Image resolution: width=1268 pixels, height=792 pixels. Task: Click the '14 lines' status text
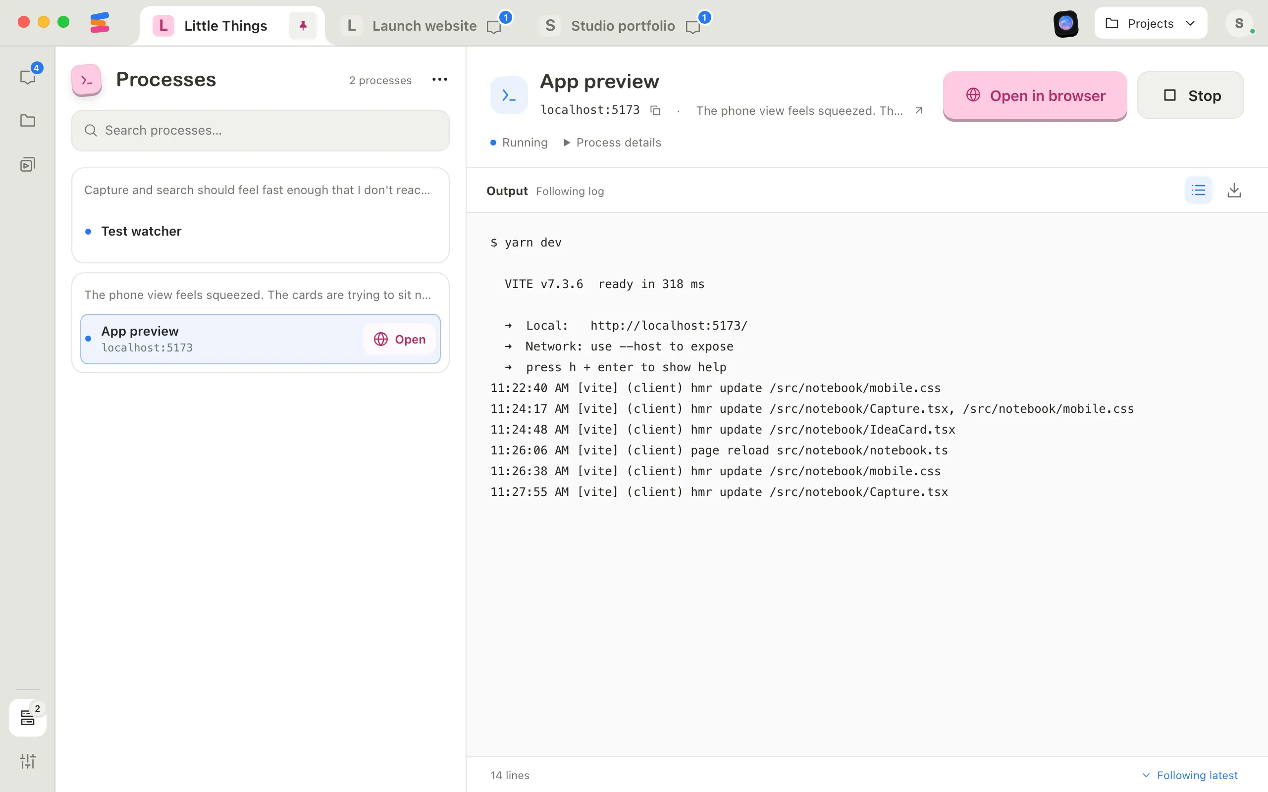pyautogui.click(x=510, y=775)
